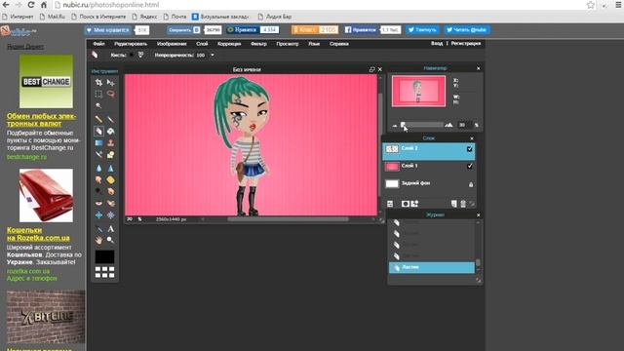The height and width of the screenshot is (351, 624).
Task: Select the Move tool
Action: [x=110, y=82]
